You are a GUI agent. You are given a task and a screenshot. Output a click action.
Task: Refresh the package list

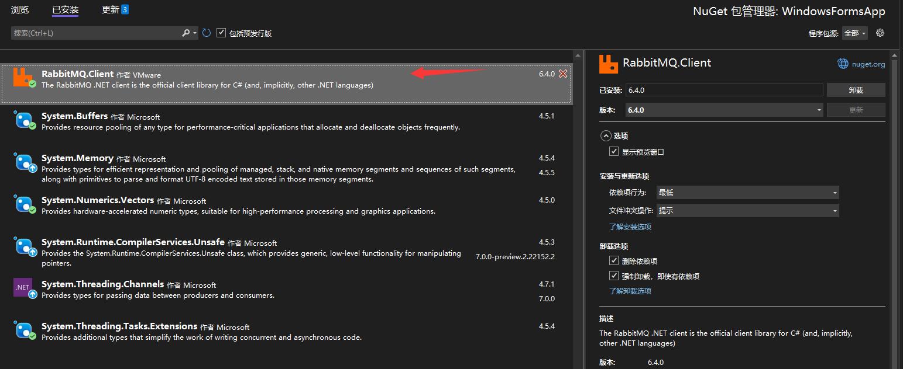207,33
